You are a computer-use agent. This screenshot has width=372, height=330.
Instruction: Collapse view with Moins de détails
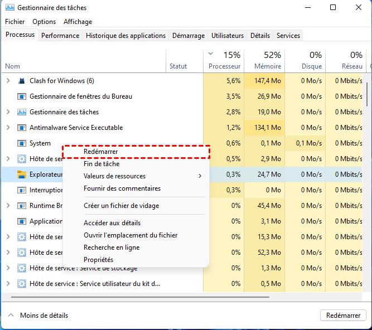pyautogui.click(x=38, y=316)
